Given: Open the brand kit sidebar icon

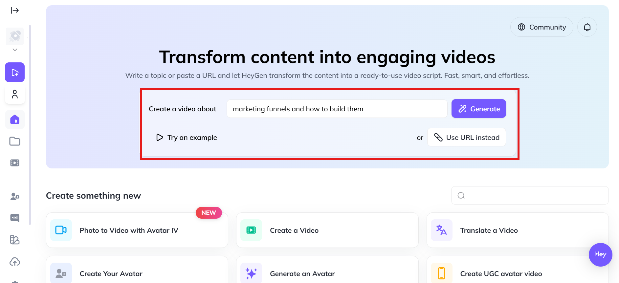Looking at the screenshot, I should pos(15,240).
